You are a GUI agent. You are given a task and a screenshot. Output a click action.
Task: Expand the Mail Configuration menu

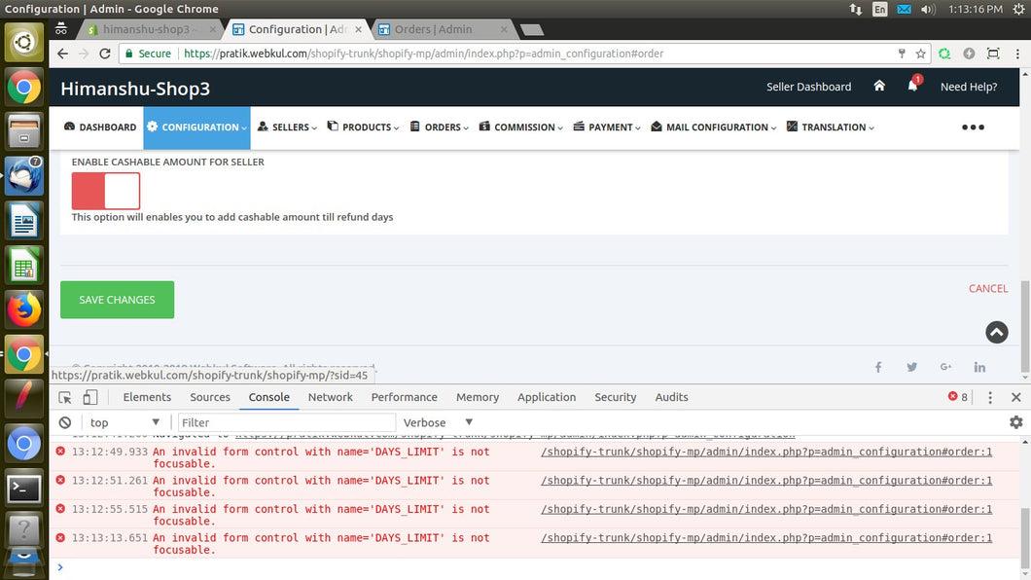click(713, 127)
